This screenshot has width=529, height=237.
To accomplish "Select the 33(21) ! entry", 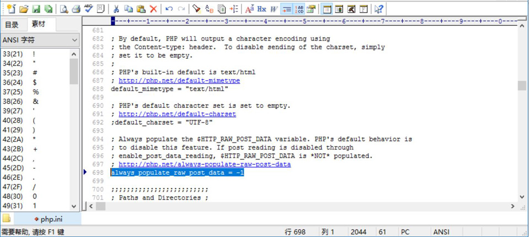I will coord(35,54).
